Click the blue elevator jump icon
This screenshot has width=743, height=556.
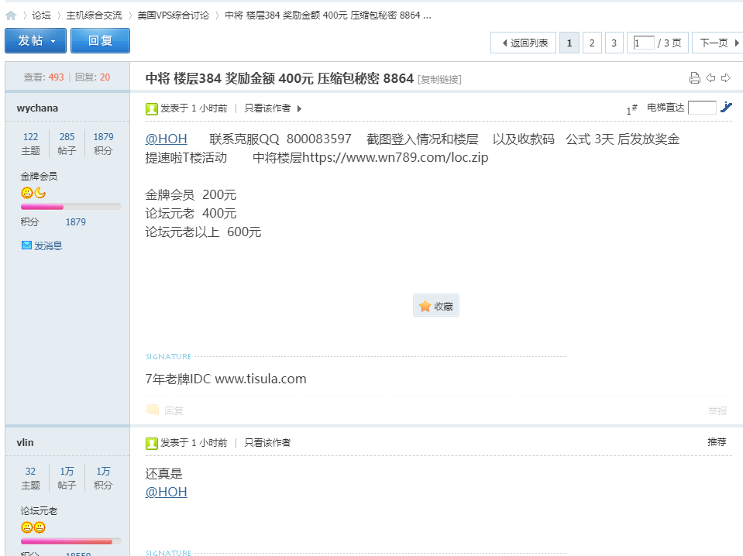coord(726,108)
